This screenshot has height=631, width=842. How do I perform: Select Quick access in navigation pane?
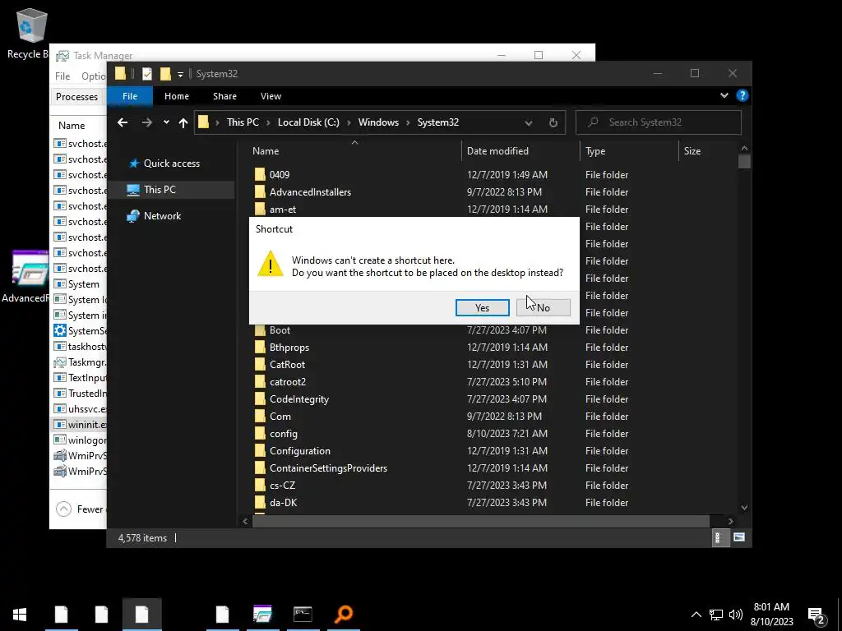tap(171, 164)
